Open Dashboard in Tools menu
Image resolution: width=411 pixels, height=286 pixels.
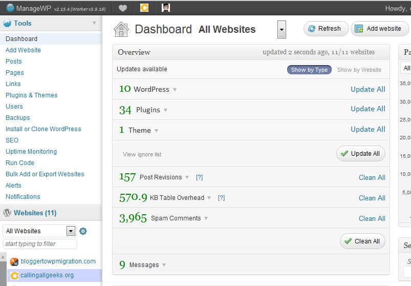tap(21, 39)
